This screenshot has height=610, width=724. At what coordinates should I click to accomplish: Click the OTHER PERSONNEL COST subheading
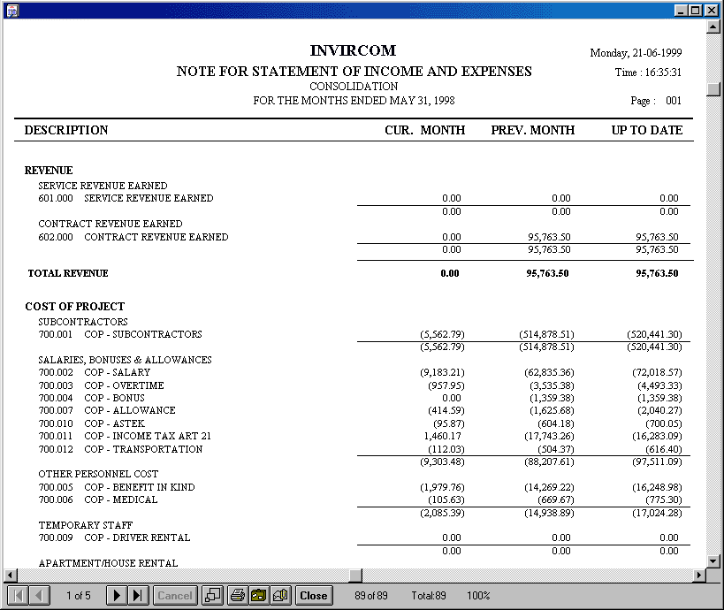click(98, 474)
